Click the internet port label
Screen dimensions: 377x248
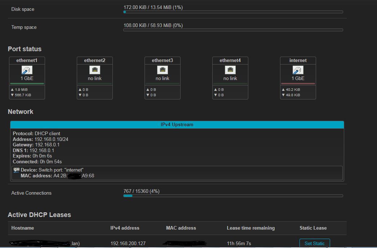pos(298,61)
